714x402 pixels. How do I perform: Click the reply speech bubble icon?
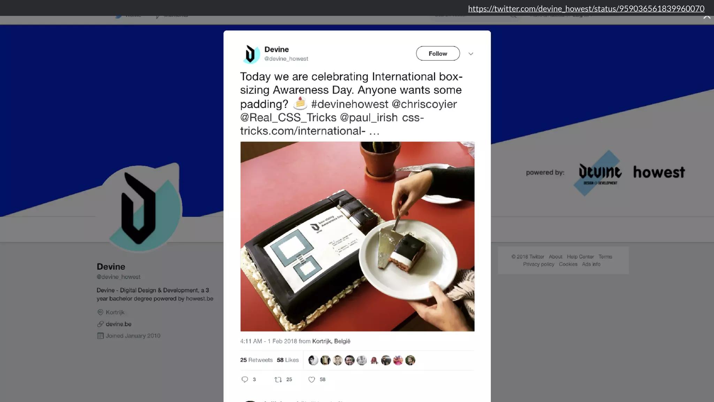(245, 379)
